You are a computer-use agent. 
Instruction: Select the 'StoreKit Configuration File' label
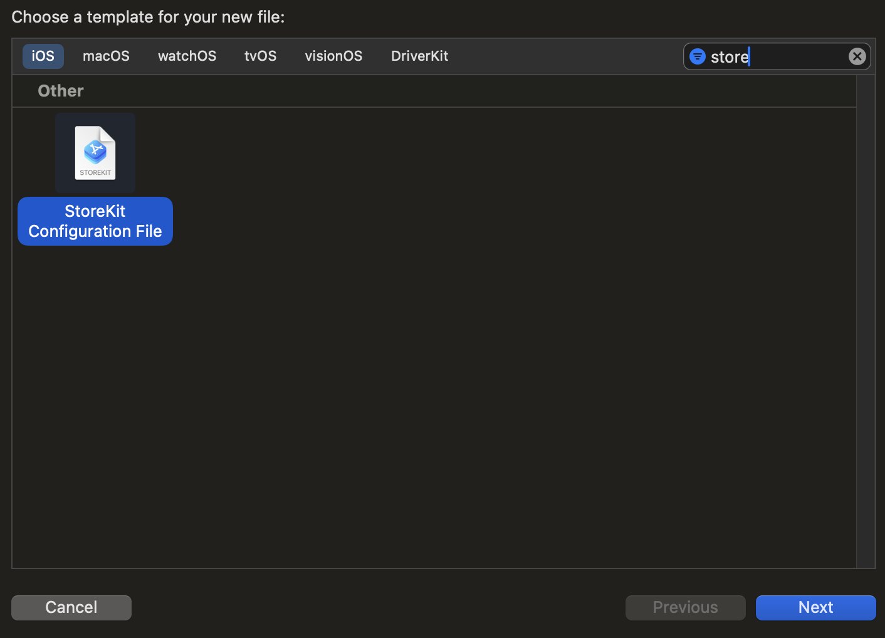(95, 221)
